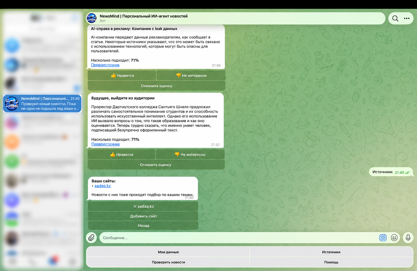
Task: Click the "Помощь" keyboard button
Action: pos(331,262)
